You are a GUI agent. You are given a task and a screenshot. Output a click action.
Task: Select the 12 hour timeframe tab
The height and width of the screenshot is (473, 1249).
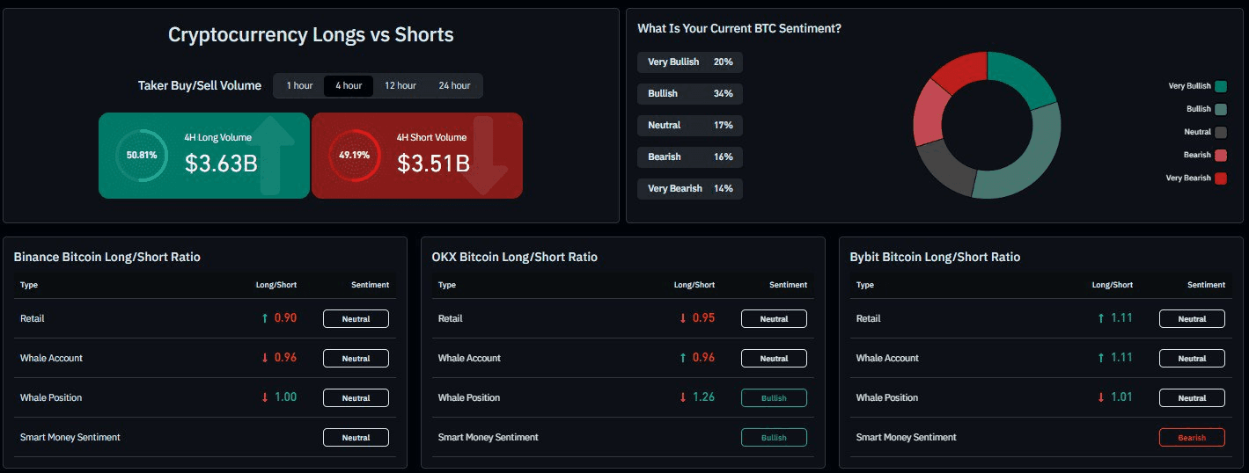click(400, 85)
